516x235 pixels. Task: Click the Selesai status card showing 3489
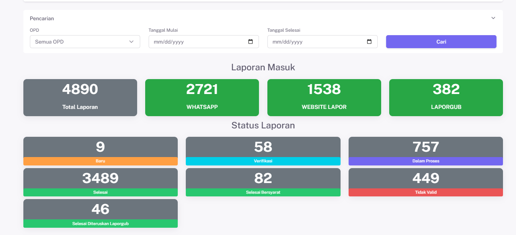click(100, 182)
